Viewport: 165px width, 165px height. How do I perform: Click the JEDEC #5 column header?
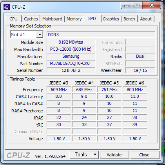(109, 83)
